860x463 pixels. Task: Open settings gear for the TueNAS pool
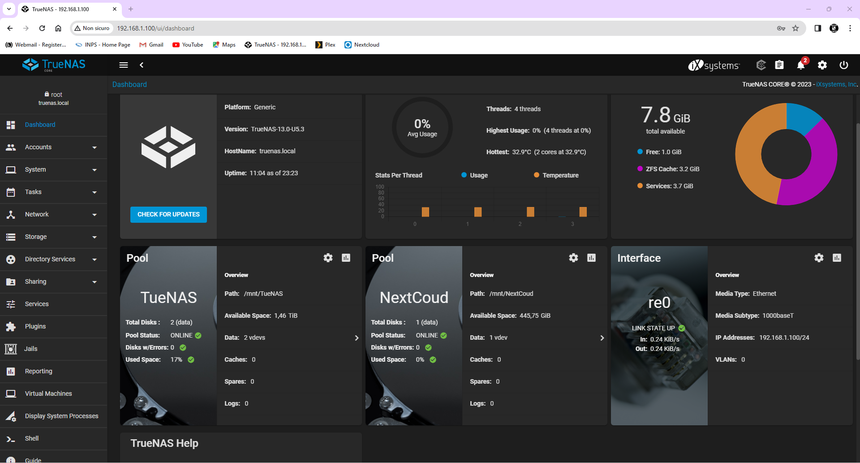328,258
